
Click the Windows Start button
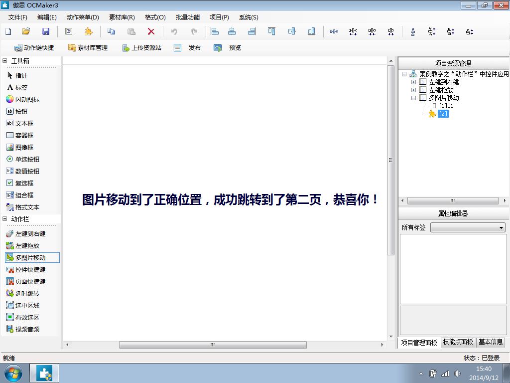coord(13,373)
